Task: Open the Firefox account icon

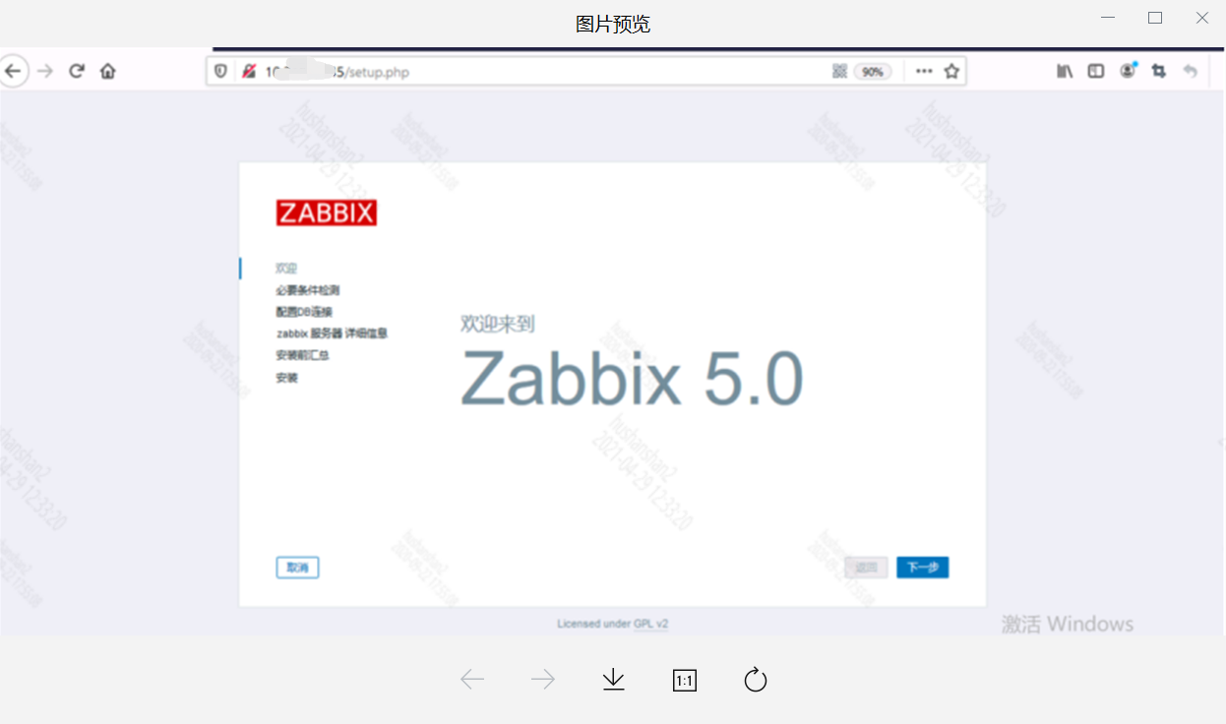Action: click(x=1128, y=71)
